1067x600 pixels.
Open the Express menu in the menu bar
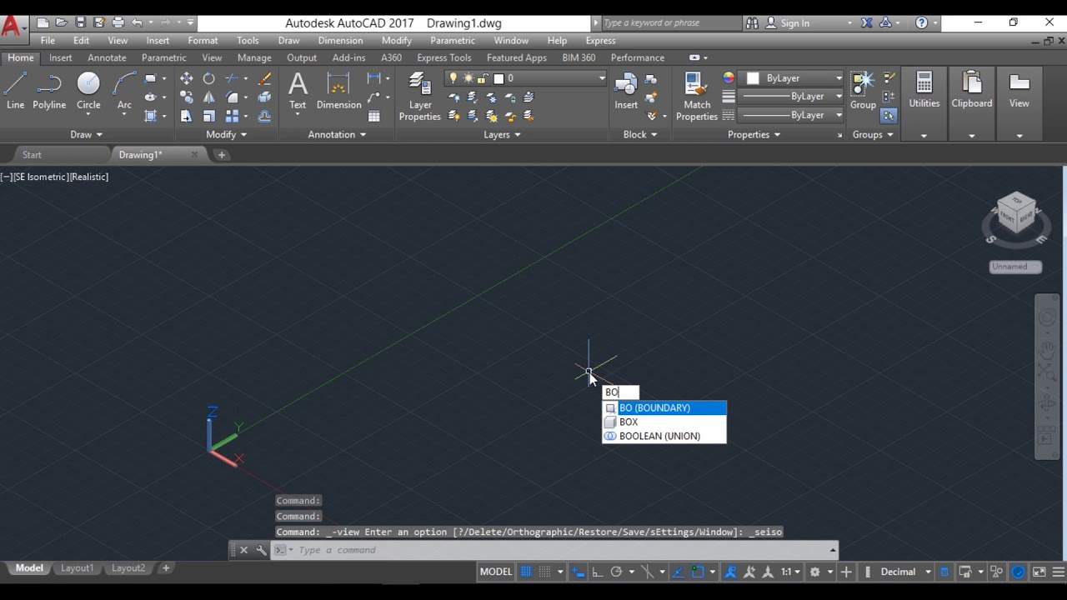coord(600,40)
